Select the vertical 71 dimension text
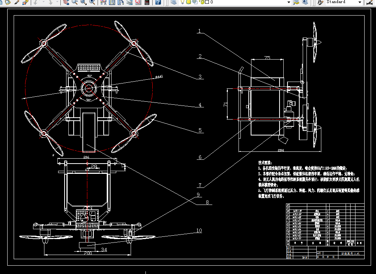The image size is (376, 274). coord(225,104)
